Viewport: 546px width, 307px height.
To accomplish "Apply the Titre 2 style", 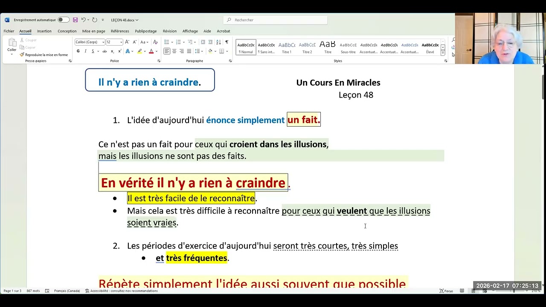I will pos(307,47).
